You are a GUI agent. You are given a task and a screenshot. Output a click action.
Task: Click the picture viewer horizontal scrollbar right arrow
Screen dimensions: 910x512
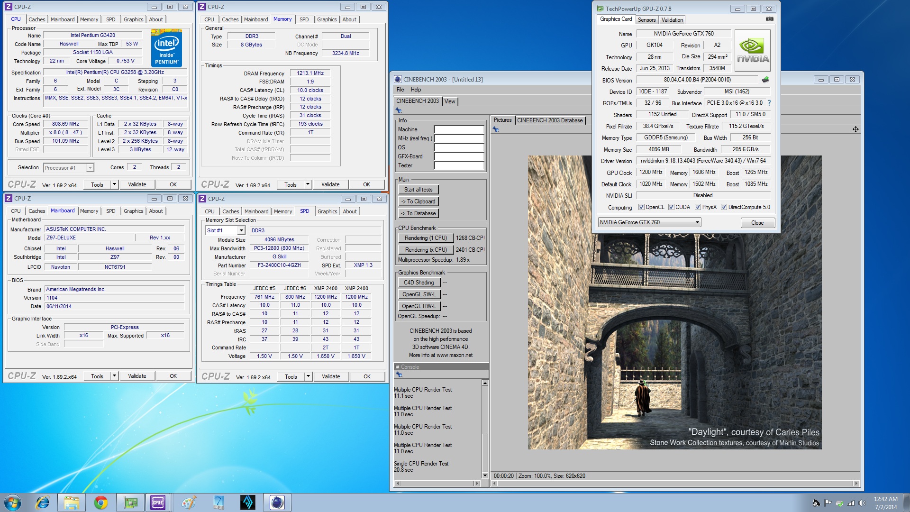tap(856, 484)
